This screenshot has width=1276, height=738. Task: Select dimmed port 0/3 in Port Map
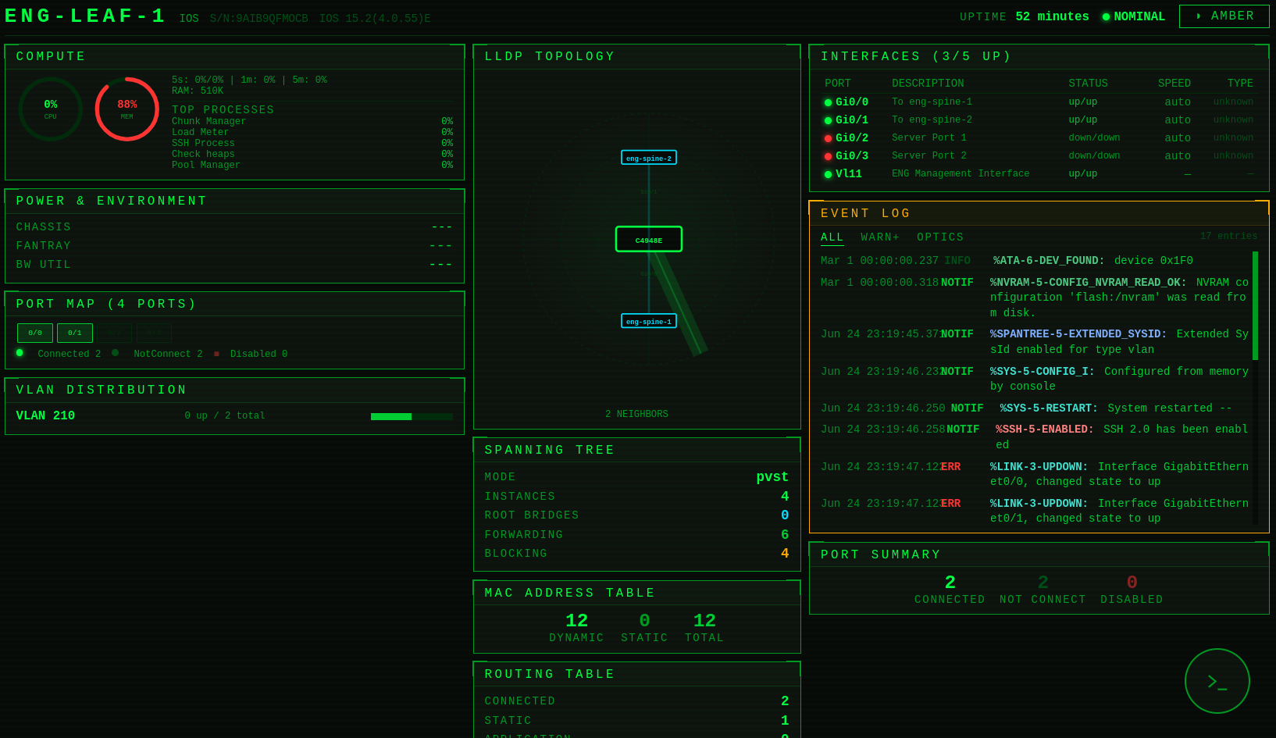click(x=155, y=333)
